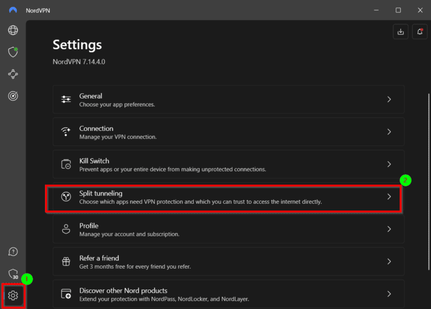Open Threat Protection shield icon in sidebar
431x309 pixels.
[x=13, y=52]
